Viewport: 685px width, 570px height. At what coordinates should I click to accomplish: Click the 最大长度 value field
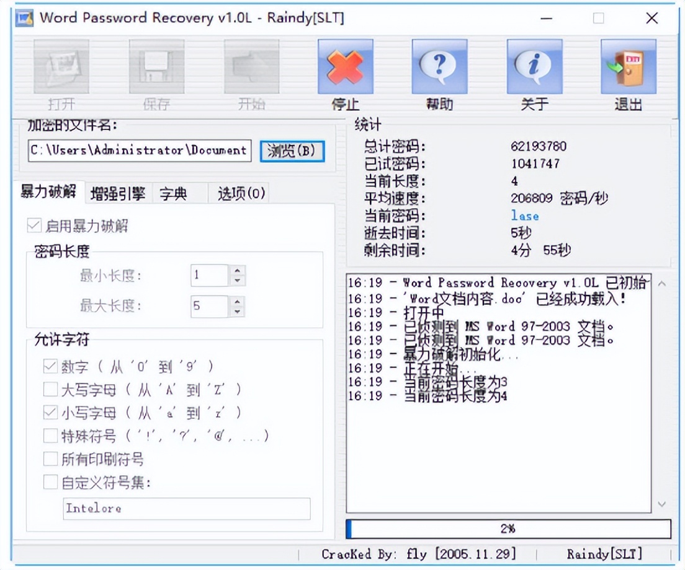coord(210,306)
